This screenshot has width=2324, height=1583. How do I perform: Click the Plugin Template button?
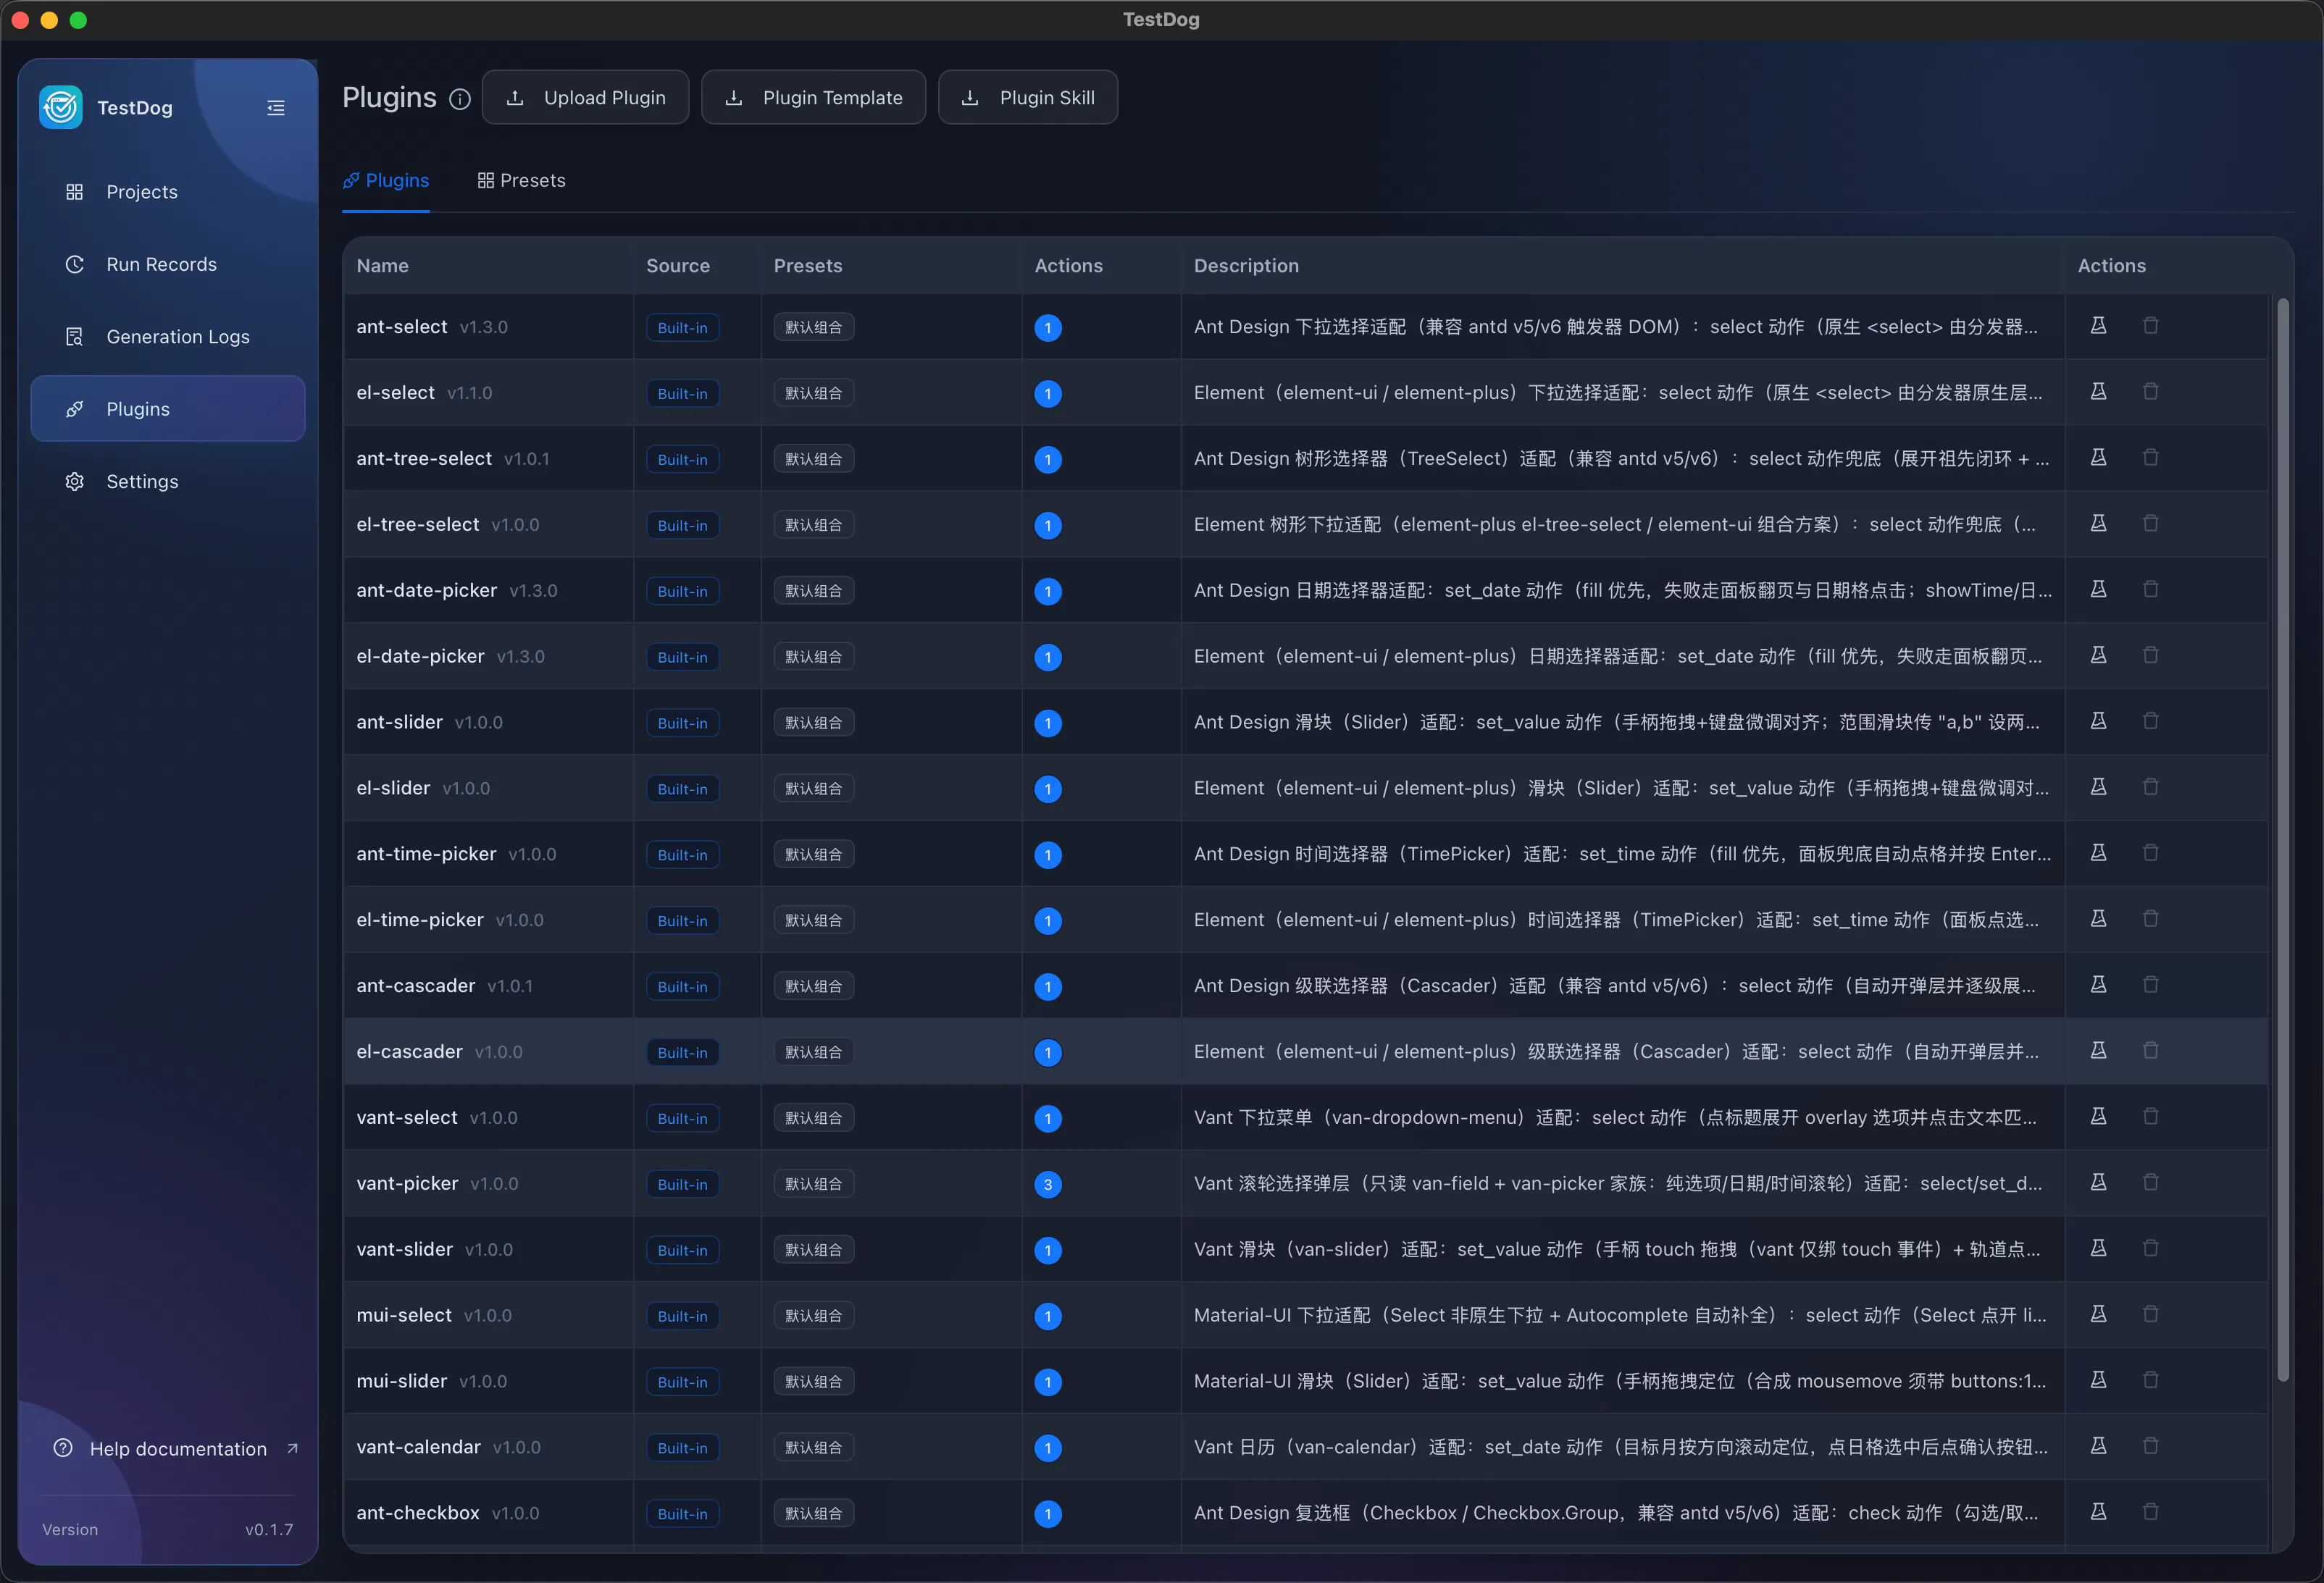813,98
